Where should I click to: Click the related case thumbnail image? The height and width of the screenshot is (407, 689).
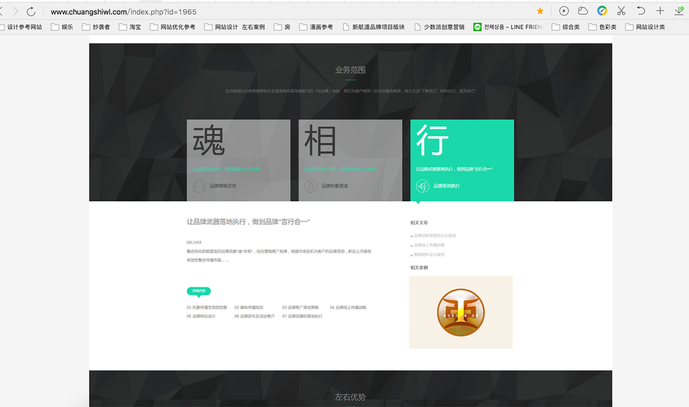click(x=460, y=312)
